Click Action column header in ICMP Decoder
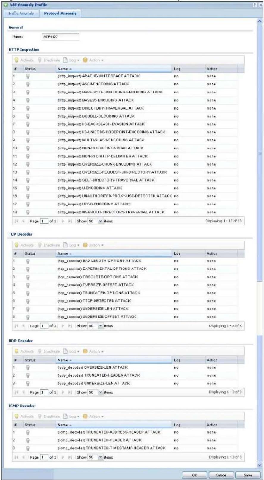The width and height of the screenshot is (264, 480). (221, 425)
